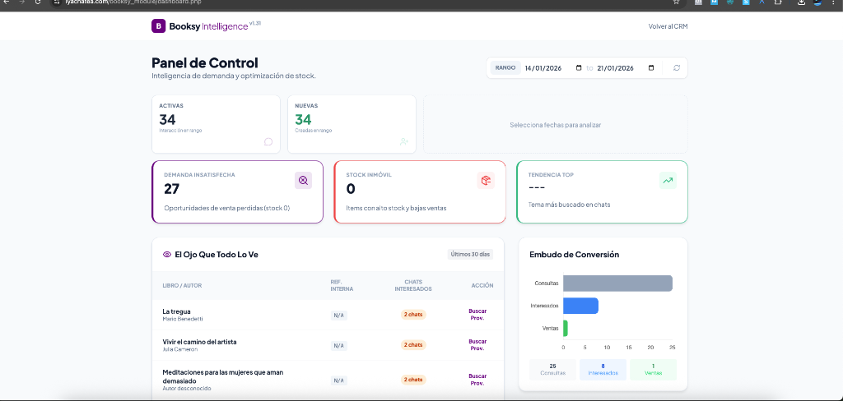Click the start date field 14/01/2026
This screenshot has width=843, height=401.
click(543, 68)
